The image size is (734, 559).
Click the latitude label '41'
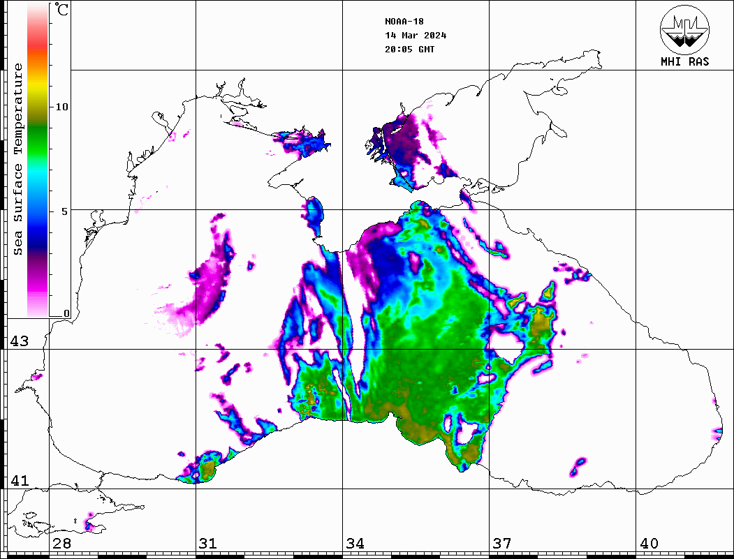19,480
